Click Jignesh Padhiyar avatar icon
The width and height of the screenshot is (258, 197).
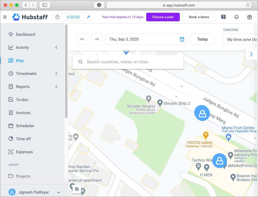[x=12, y=192]
